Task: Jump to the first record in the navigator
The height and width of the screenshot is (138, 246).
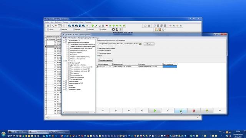Action: click(103, 111)
